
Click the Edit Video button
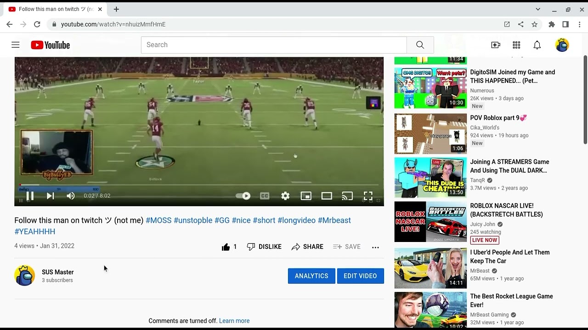[360, 276]
